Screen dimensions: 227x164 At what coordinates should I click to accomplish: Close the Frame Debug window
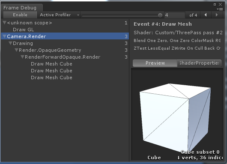pos(220,4)
